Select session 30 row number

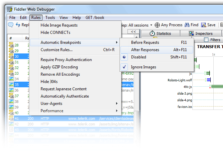(x=17, y=56)
